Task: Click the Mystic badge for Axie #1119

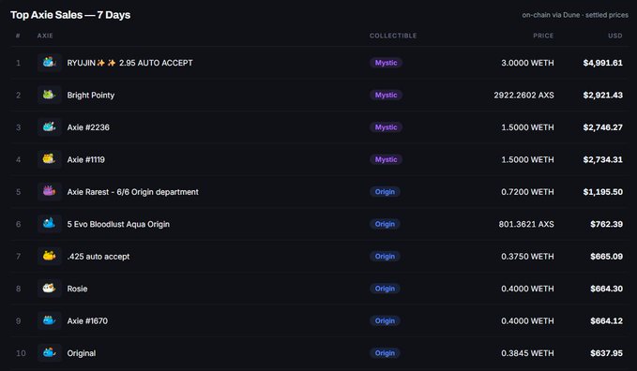Action: (386, 159)
